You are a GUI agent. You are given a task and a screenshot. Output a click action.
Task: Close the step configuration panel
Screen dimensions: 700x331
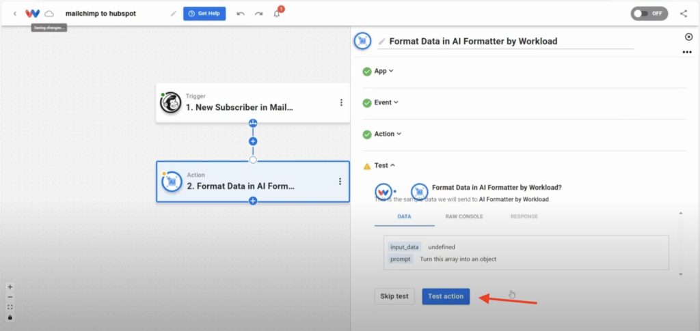[x=689, y=37]
